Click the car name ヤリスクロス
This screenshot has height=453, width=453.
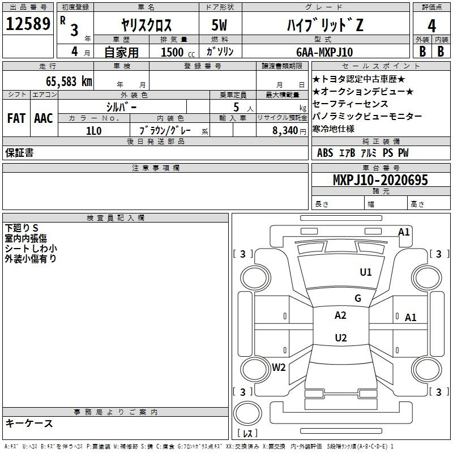(x=147, y=25)
